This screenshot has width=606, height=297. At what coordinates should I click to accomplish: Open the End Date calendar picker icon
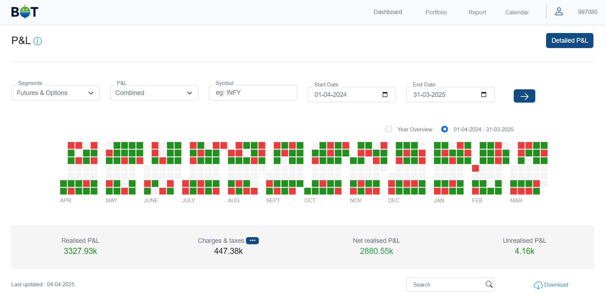click(x=484, y=95)
